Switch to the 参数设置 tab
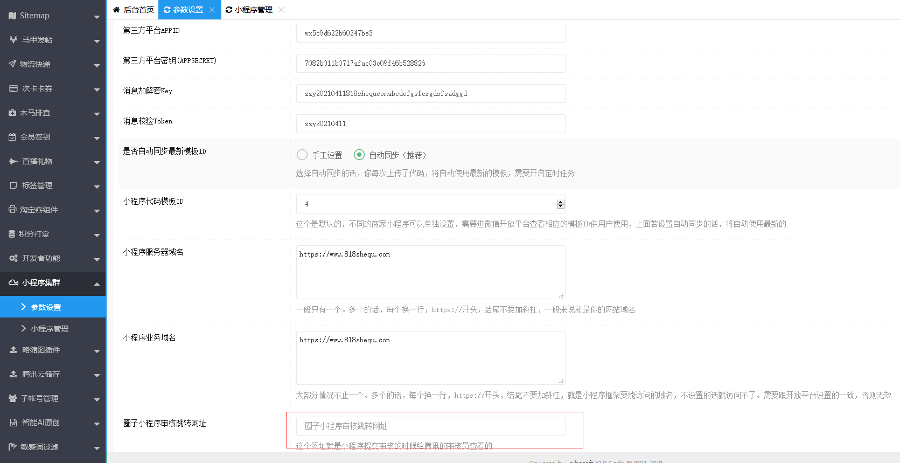900x463 pixels. click(x=190, y=10)
